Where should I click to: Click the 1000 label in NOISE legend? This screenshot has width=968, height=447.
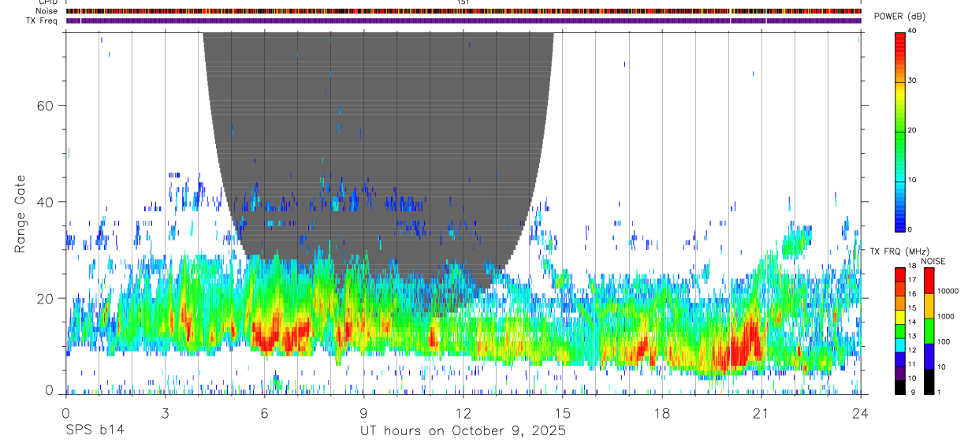[947, 316]
